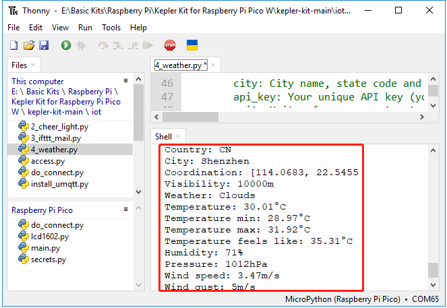Open the Help menu
This screenshot has width=447, height=308.
pyautogui.click(x=138, y=28)
